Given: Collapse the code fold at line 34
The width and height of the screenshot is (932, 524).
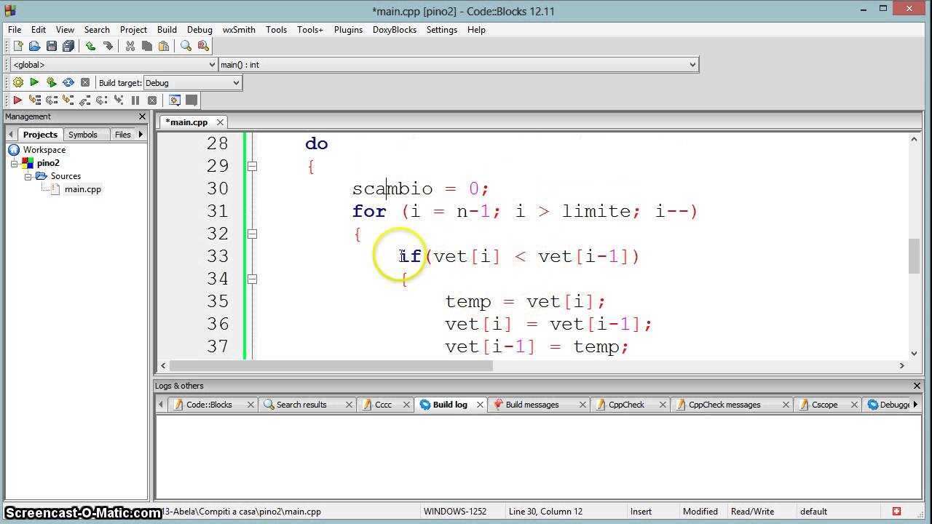Looking at the screenshot, I should (x=252, y=279).
